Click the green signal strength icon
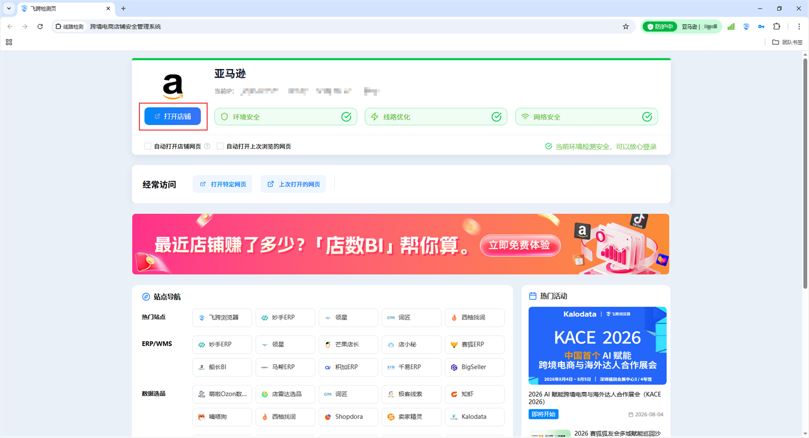Image resolution: width=809 pixels, height=438 pixels. [731, 26]
